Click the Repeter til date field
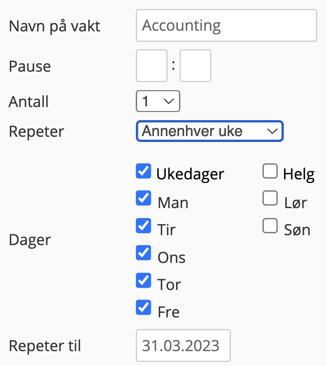 (x=183, y=346)
